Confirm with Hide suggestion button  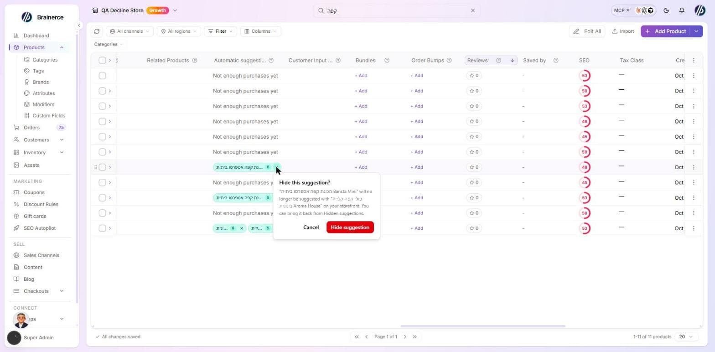point(350,228)
